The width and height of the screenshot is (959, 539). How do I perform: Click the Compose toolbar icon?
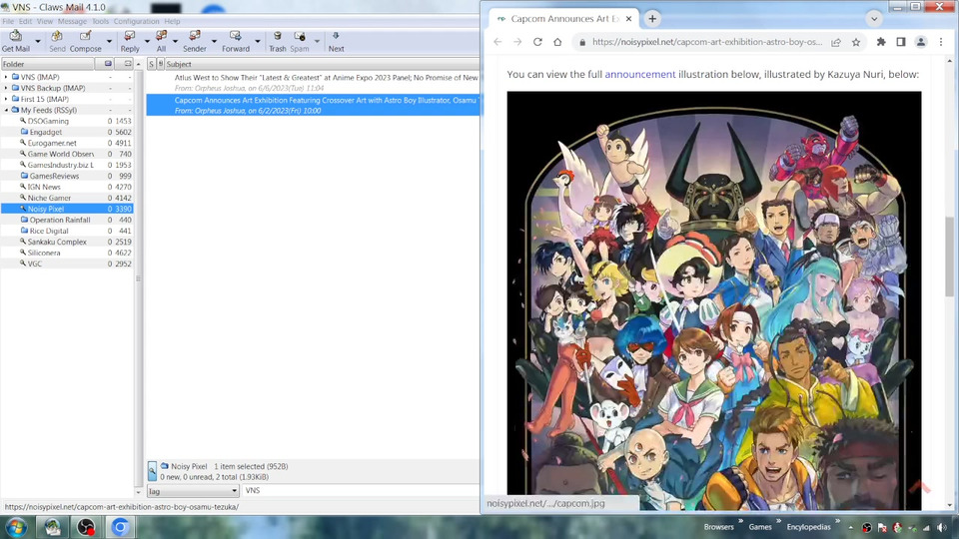pyautogui.click(x=85, y=41)
